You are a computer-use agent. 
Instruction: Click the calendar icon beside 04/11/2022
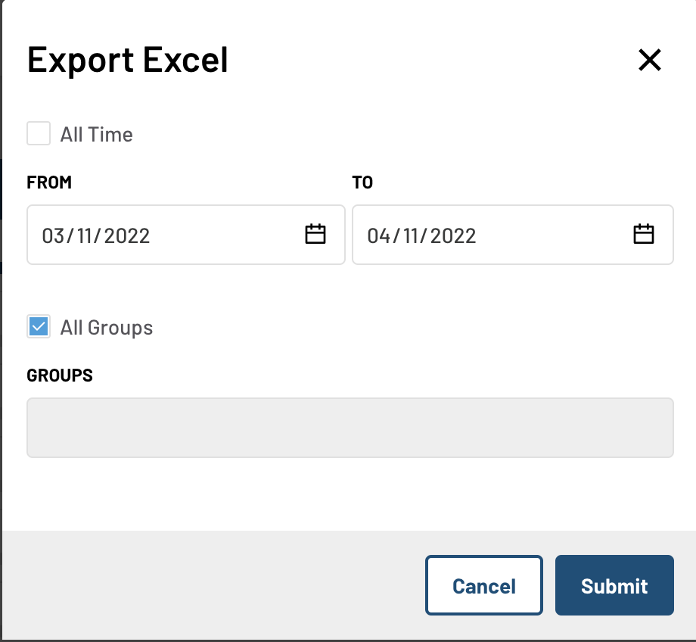[x=644, y=234]
